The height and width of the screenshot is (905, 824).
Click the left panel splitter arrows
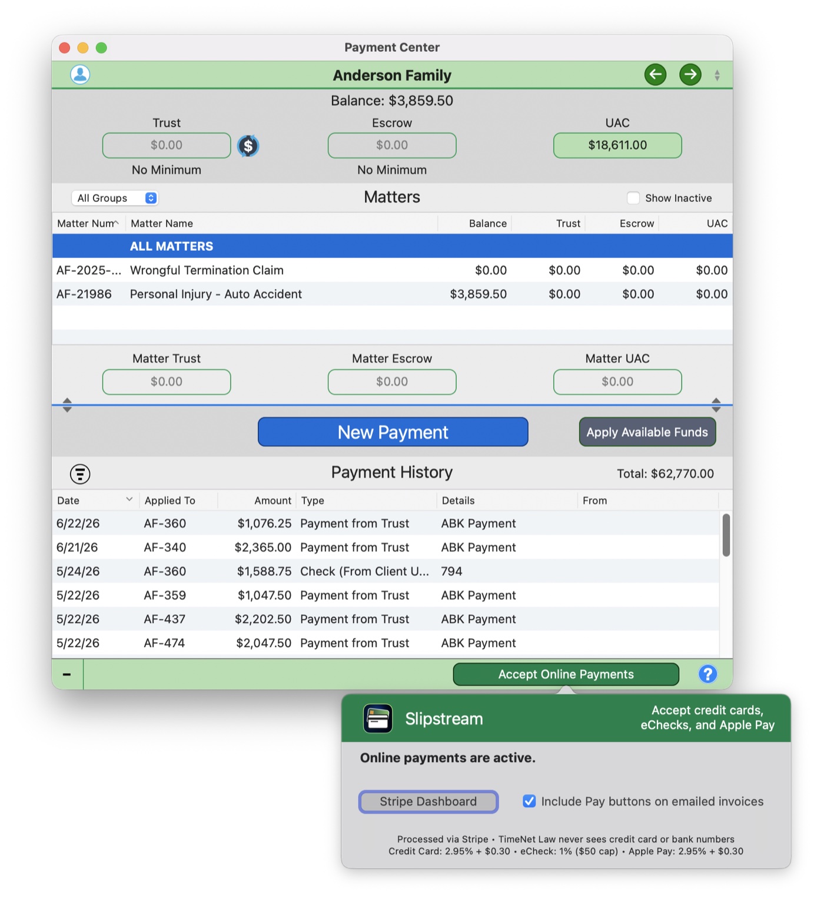(67, 405)
